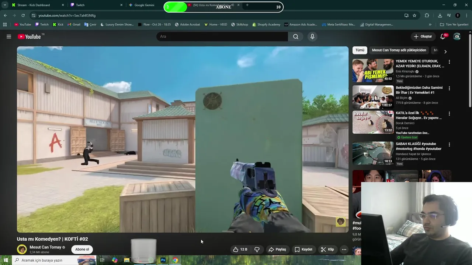Open 'YEMEK YEMEYE OTURDUK' video thumbnail
This screenshot has height=265, width=472.
[373, 71]
